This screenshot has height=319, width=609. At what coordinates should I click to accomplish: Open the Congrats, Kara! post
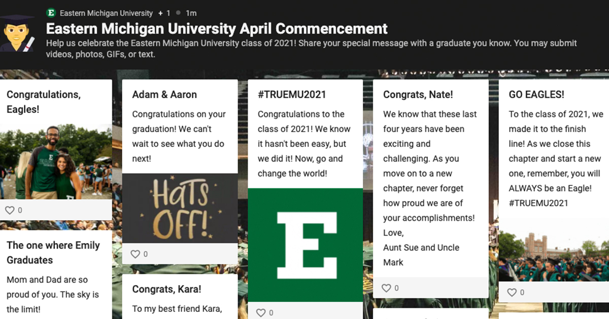click(x=180, y=297)
